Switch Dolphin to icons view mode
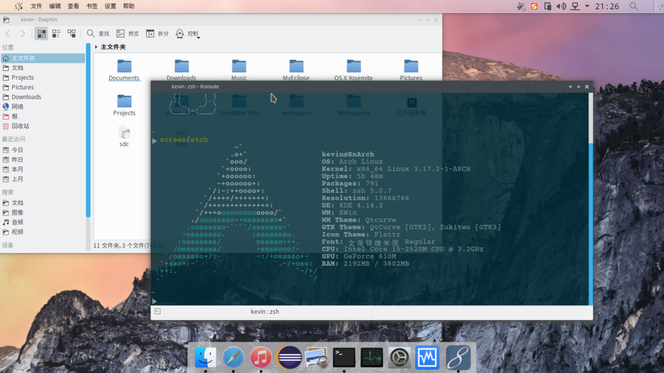664x373 pixels. coord(41,33)
